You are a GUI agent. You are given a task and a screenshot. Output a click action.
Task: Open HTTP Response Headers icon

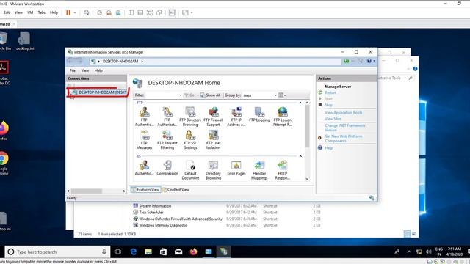282,169
